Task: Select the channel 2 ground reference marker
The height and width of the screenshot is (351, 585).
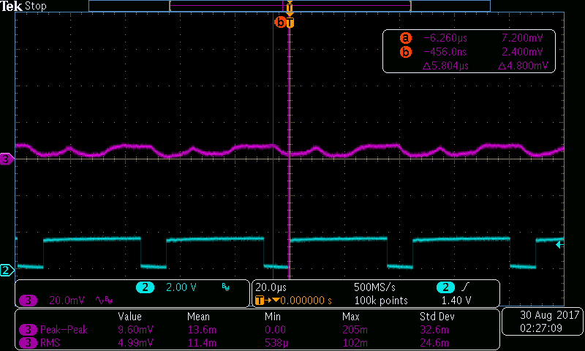Action: (6, 271)
